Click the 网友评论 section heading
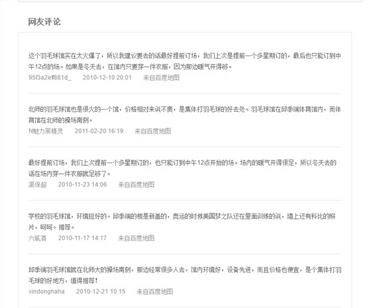Screen dimensions: 371x308 click(44, 22)
